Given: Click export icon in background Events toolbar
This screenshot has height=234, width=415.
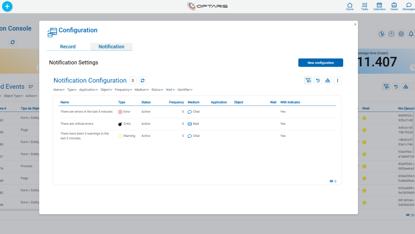Looking at the screenshot, I should pos(406,87).
